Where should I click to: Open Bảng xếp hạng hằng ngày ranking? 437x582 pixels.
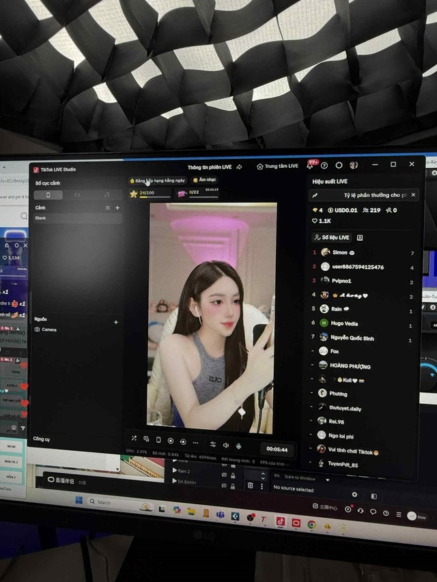[157, 180]
